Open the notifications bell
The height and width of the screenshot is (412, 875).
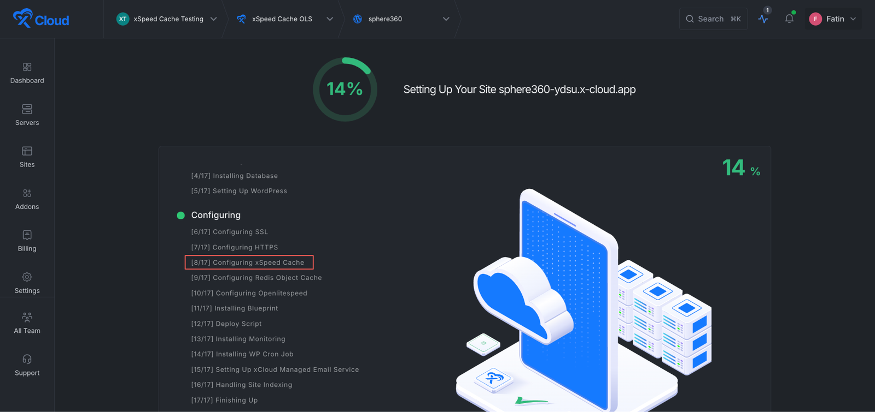(789, 19)
